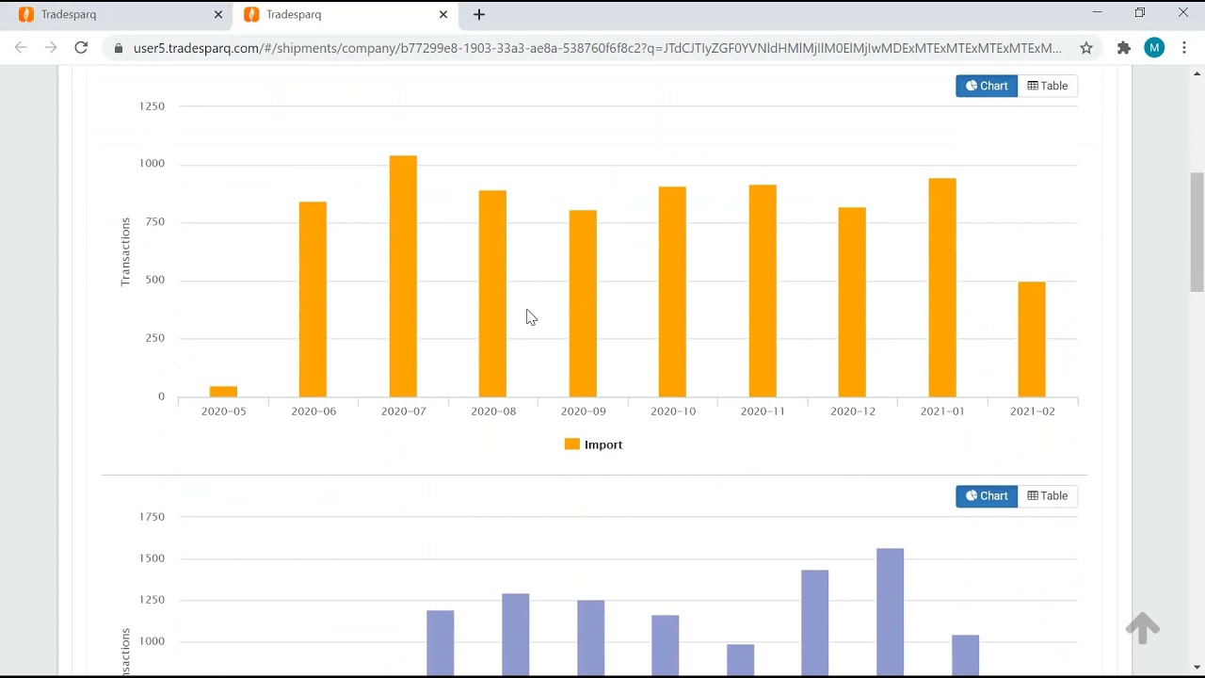Click the 2020-05 orange bar
The image size is (1205, 678).
[223, 392]
